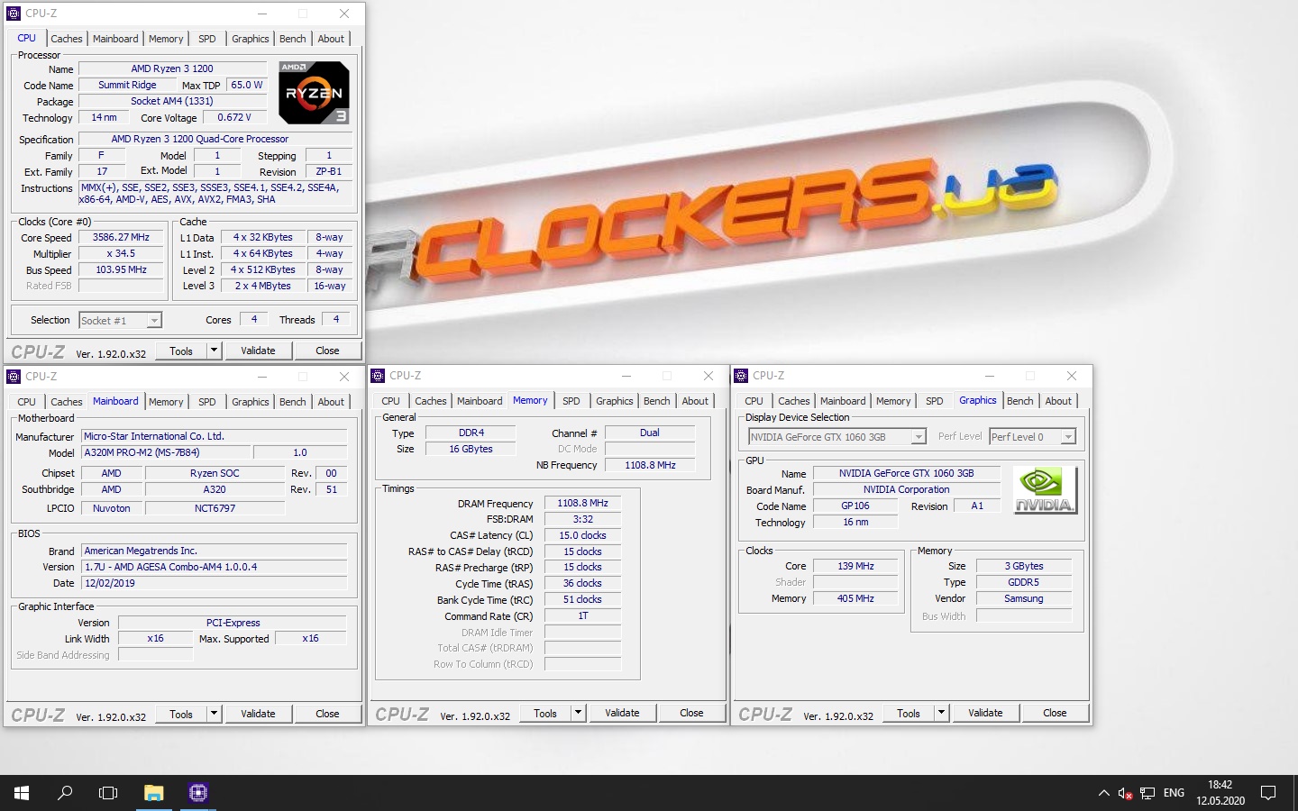The image size is (1298, 811).
Task: Click CPU-Z title icon of top CPU window
Action: click(14, 14)
